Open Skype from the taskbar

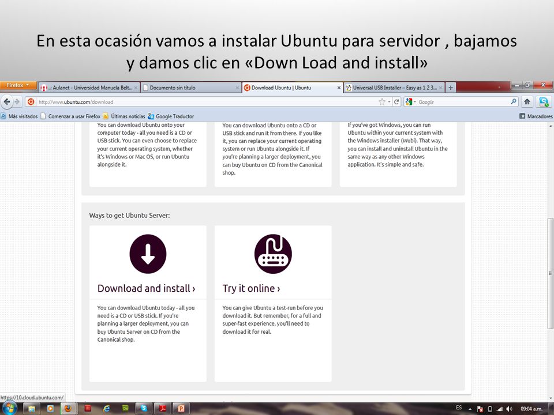(144, 409)
